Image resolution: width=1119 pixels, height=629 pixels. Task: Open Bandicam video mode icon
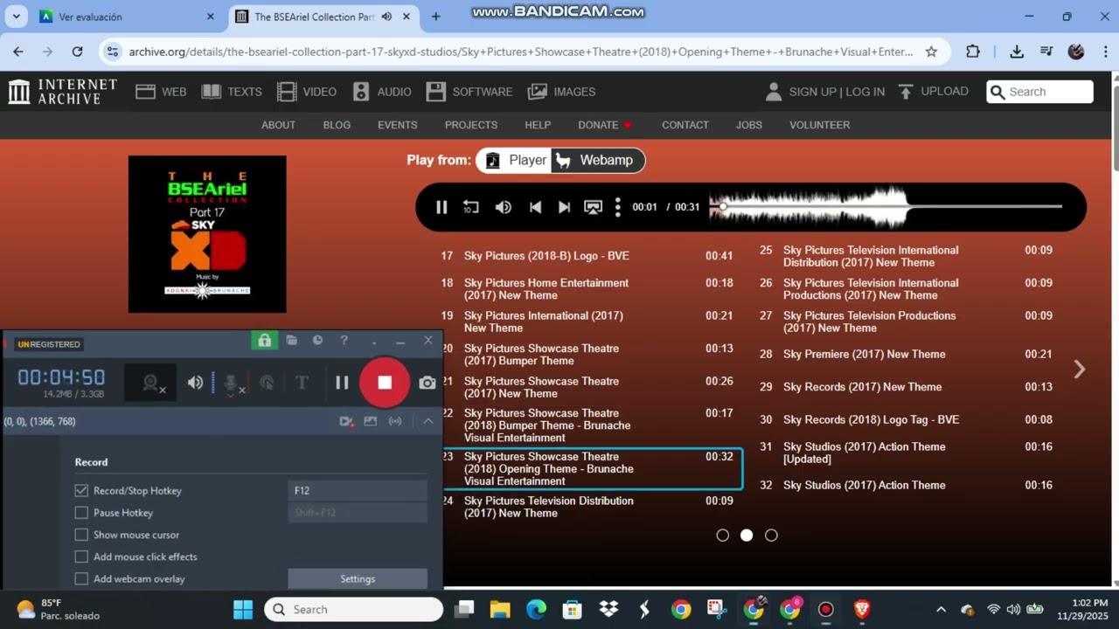346,421
